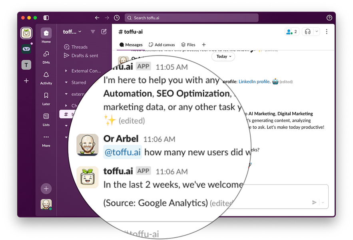This screenshot has width=353, height=240.
Task: Click the #toffu-ai channel title
Action: 131,32
